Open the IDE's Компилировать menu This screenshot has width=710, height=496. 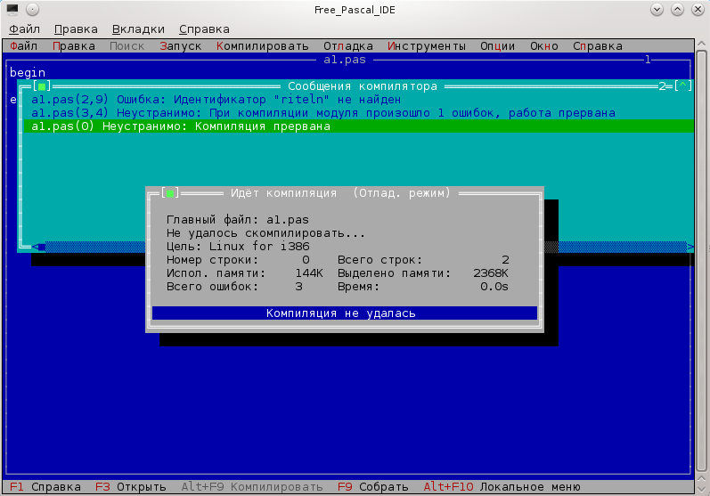click(262, 46)
